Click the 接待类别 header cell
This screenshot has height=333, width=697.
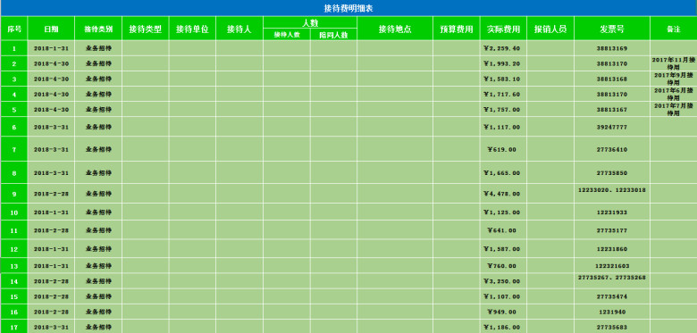click(98, 29)
